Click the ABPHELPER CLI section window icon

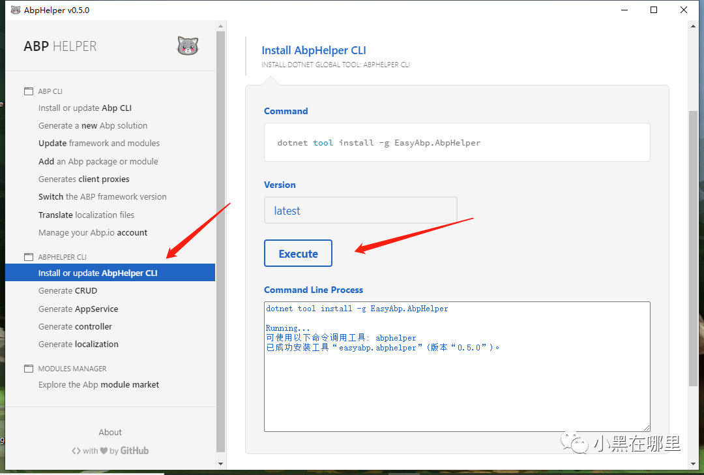(x=28, y=257)
